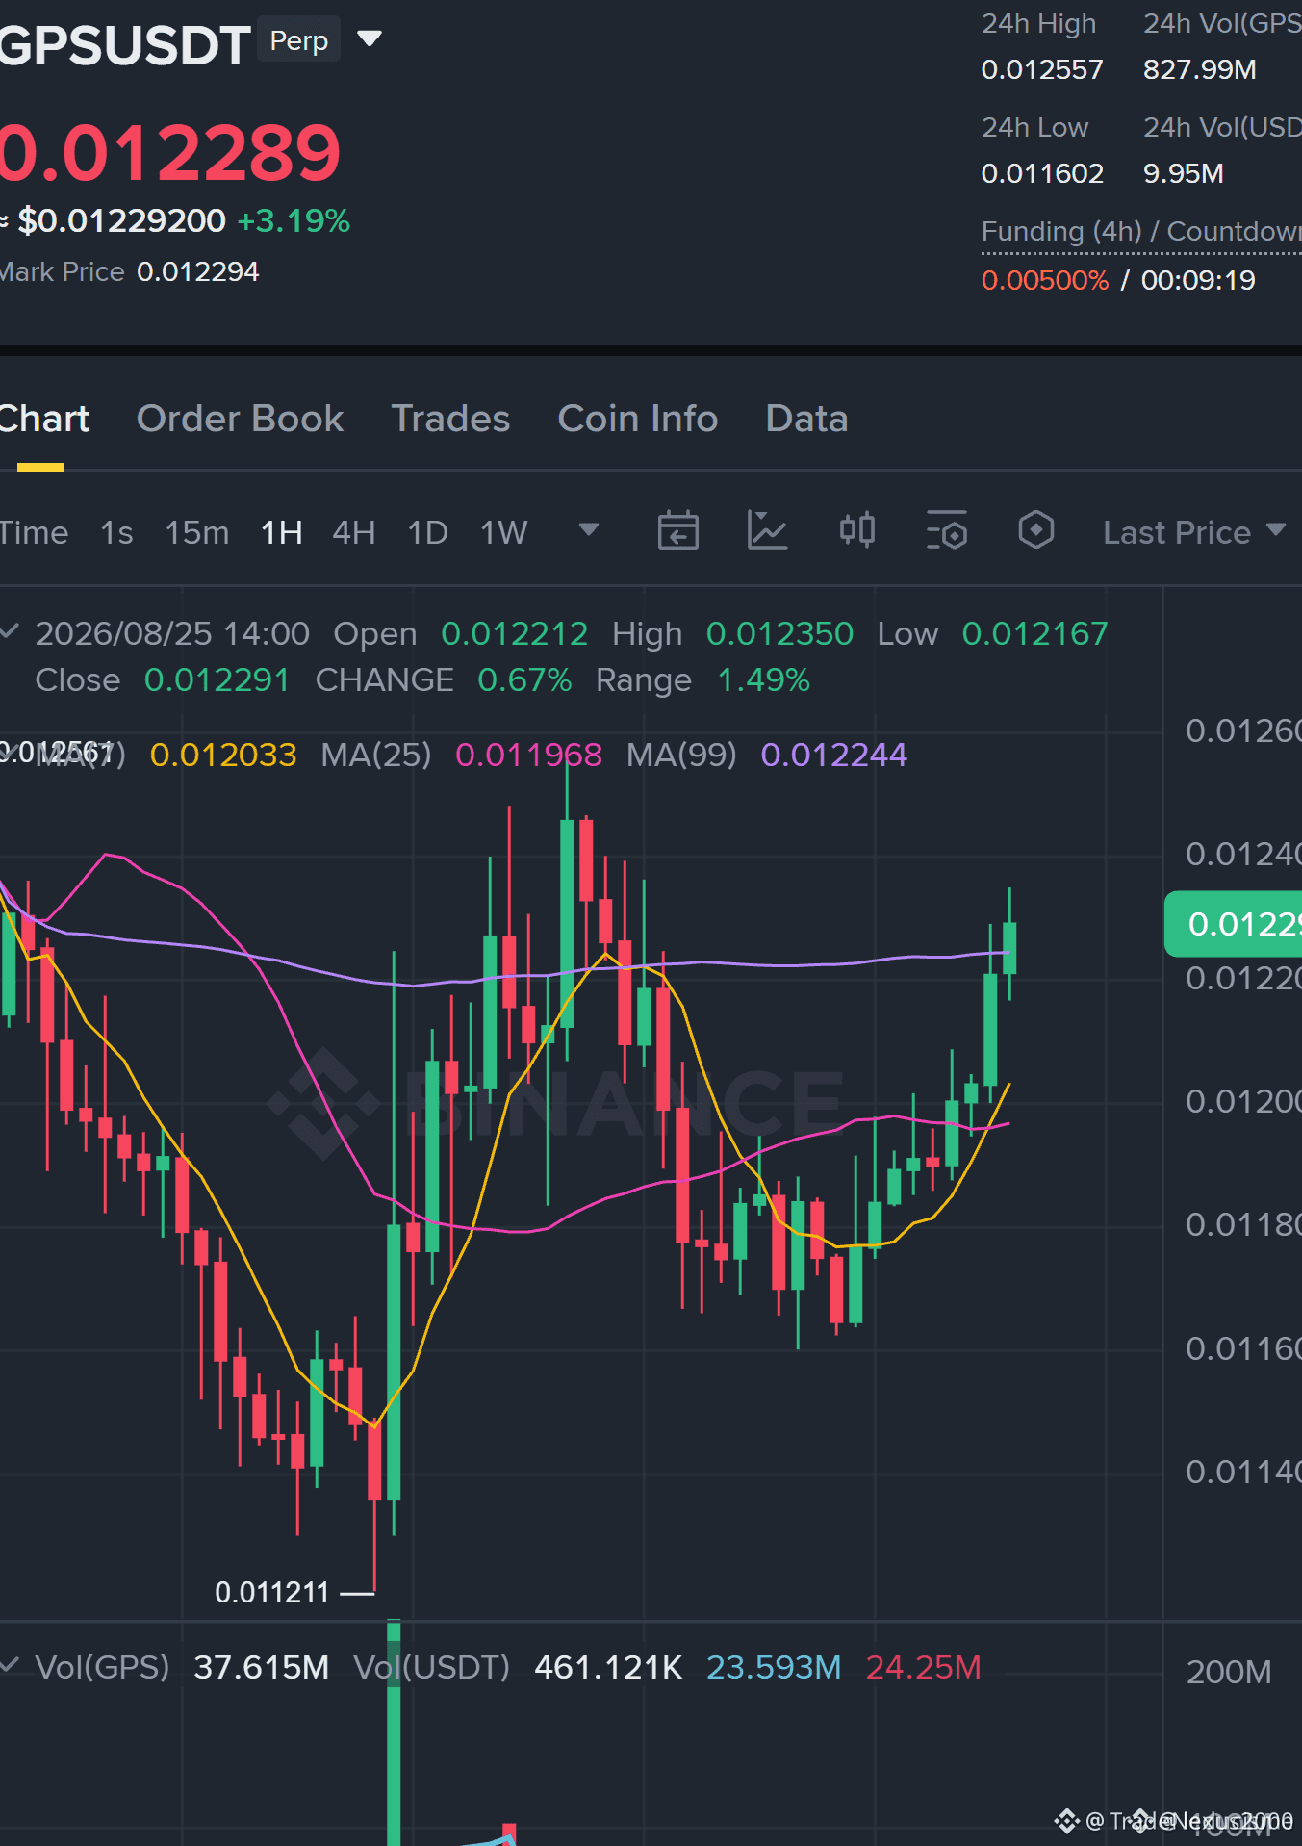Screen dimensions: 1302x1846
Task: Select the Chart tab
Action: tap(43, 419)
